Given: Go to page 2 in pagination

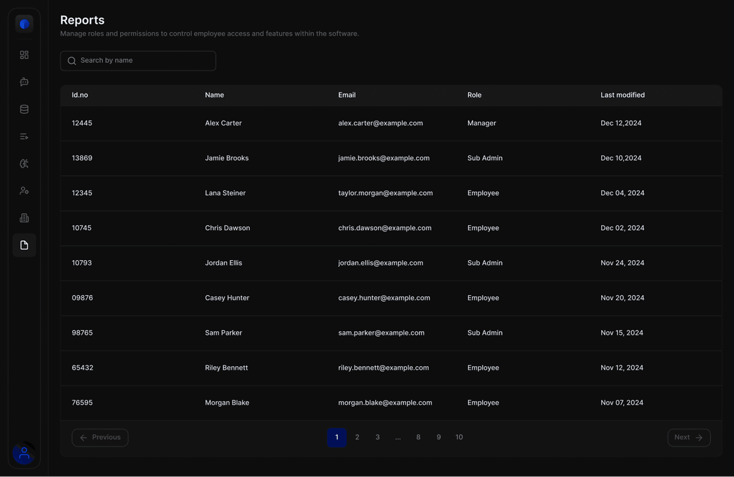Looking at the screenshot, I should pos(357,437).
